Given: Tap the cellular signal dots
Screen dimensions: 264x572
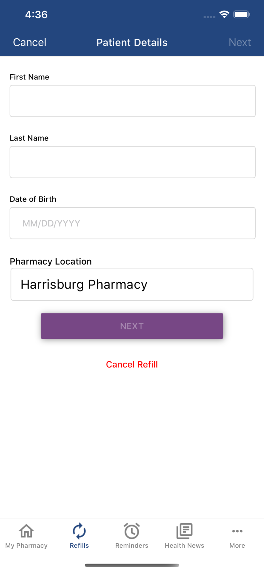Looking at the screenshot, I should 209,17.
